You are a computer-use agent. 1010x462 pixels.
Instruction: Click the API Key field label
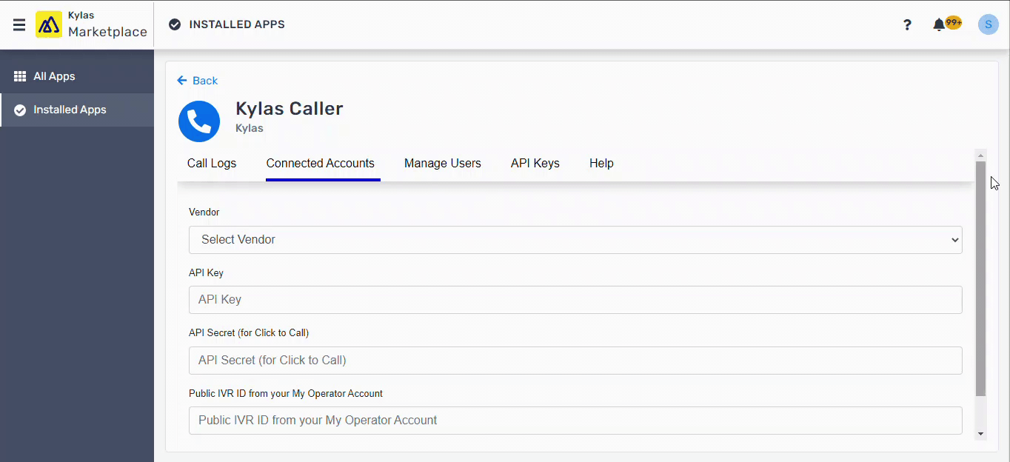[206, 273]
